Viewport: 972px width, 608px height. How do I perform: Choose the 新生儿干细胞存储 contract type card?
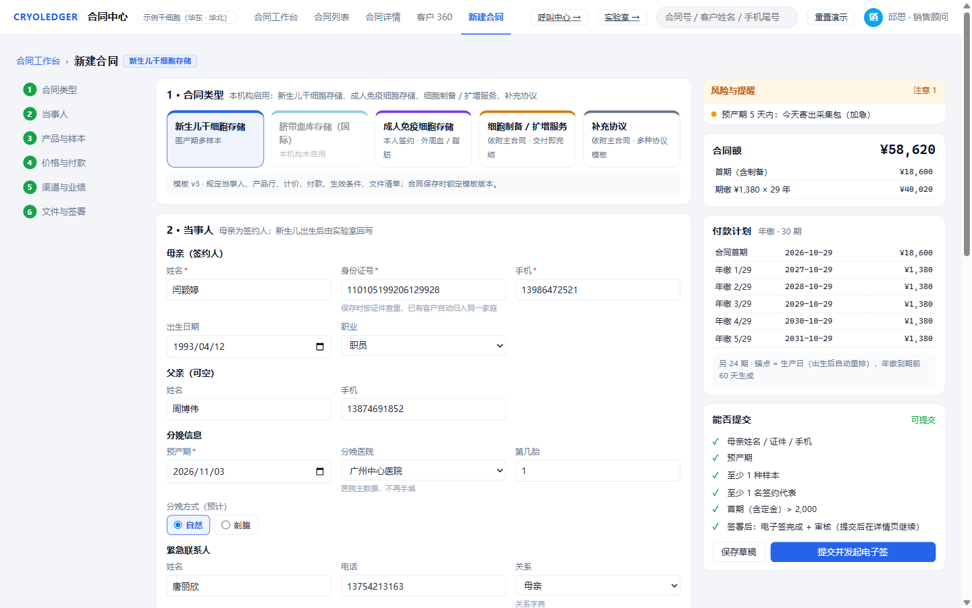coord(215,139)
